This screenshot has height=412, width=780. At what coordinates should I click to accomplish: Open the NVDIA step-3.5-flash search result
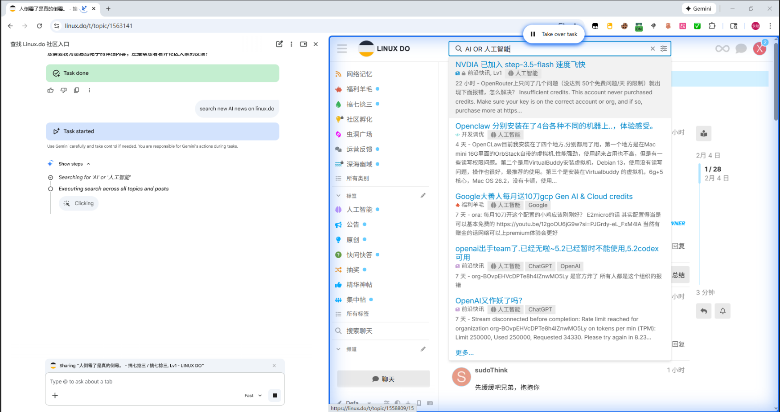point(520,65)
